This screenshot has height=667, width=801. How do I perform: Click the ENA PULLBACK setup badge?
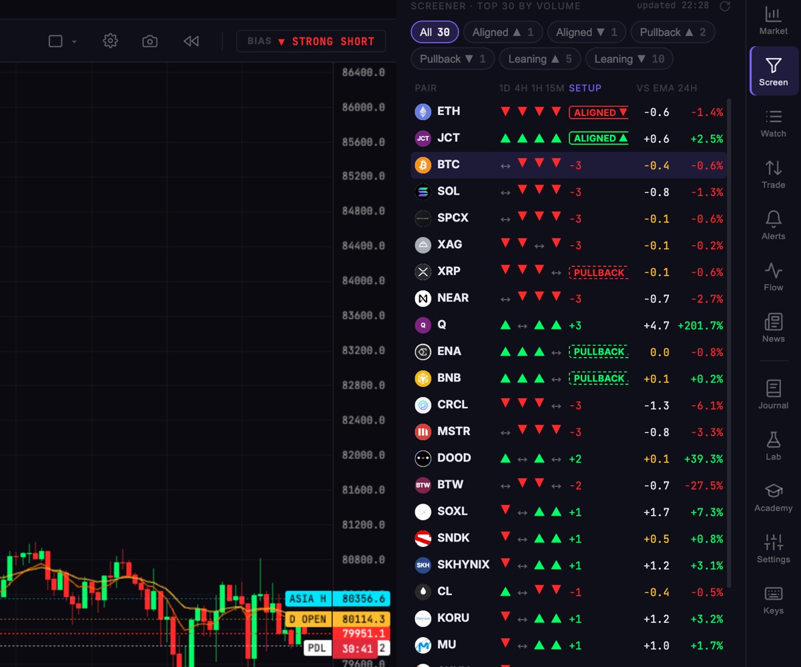[599, 352]
